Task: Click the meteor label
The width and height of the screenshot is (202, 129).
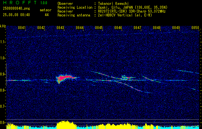Action: click(x=46, y=10)
